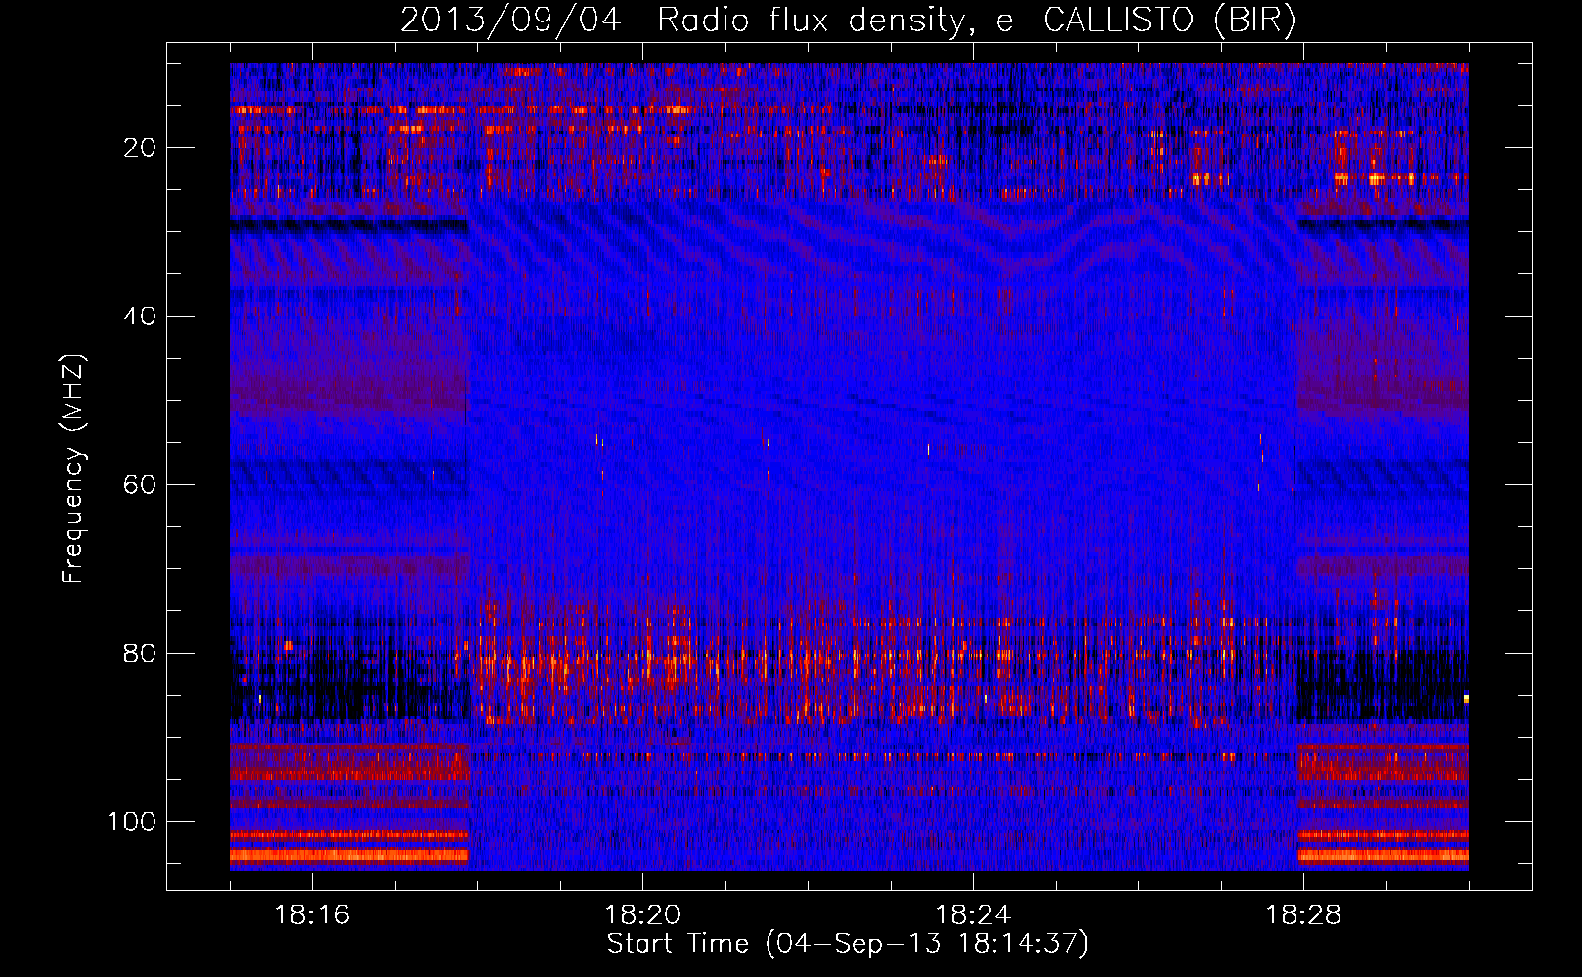Click the 40 frequency tick label
1582x977 pixels.
[x=140, y=317]
